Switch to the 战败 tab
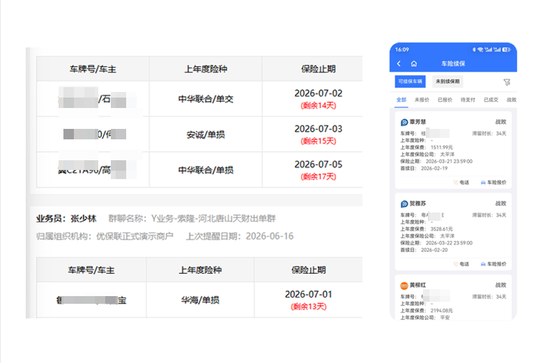 [x=512, y=100]
